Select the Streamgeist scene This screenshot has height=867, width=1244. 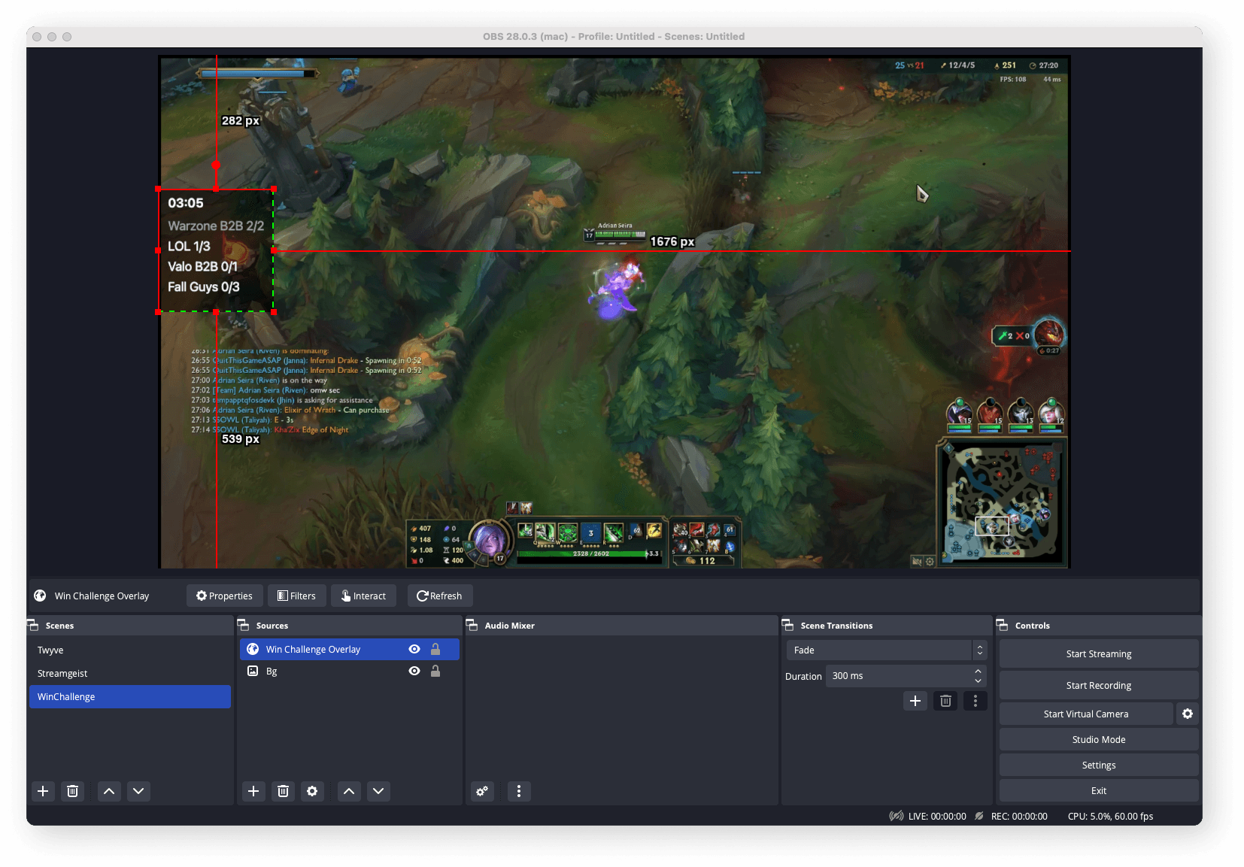point(62,673)
